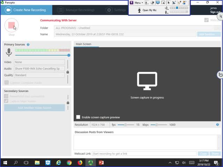Toggle the Webcast checkbox
The width and height of the screenshot is (223, 167).
coord(206,20)
